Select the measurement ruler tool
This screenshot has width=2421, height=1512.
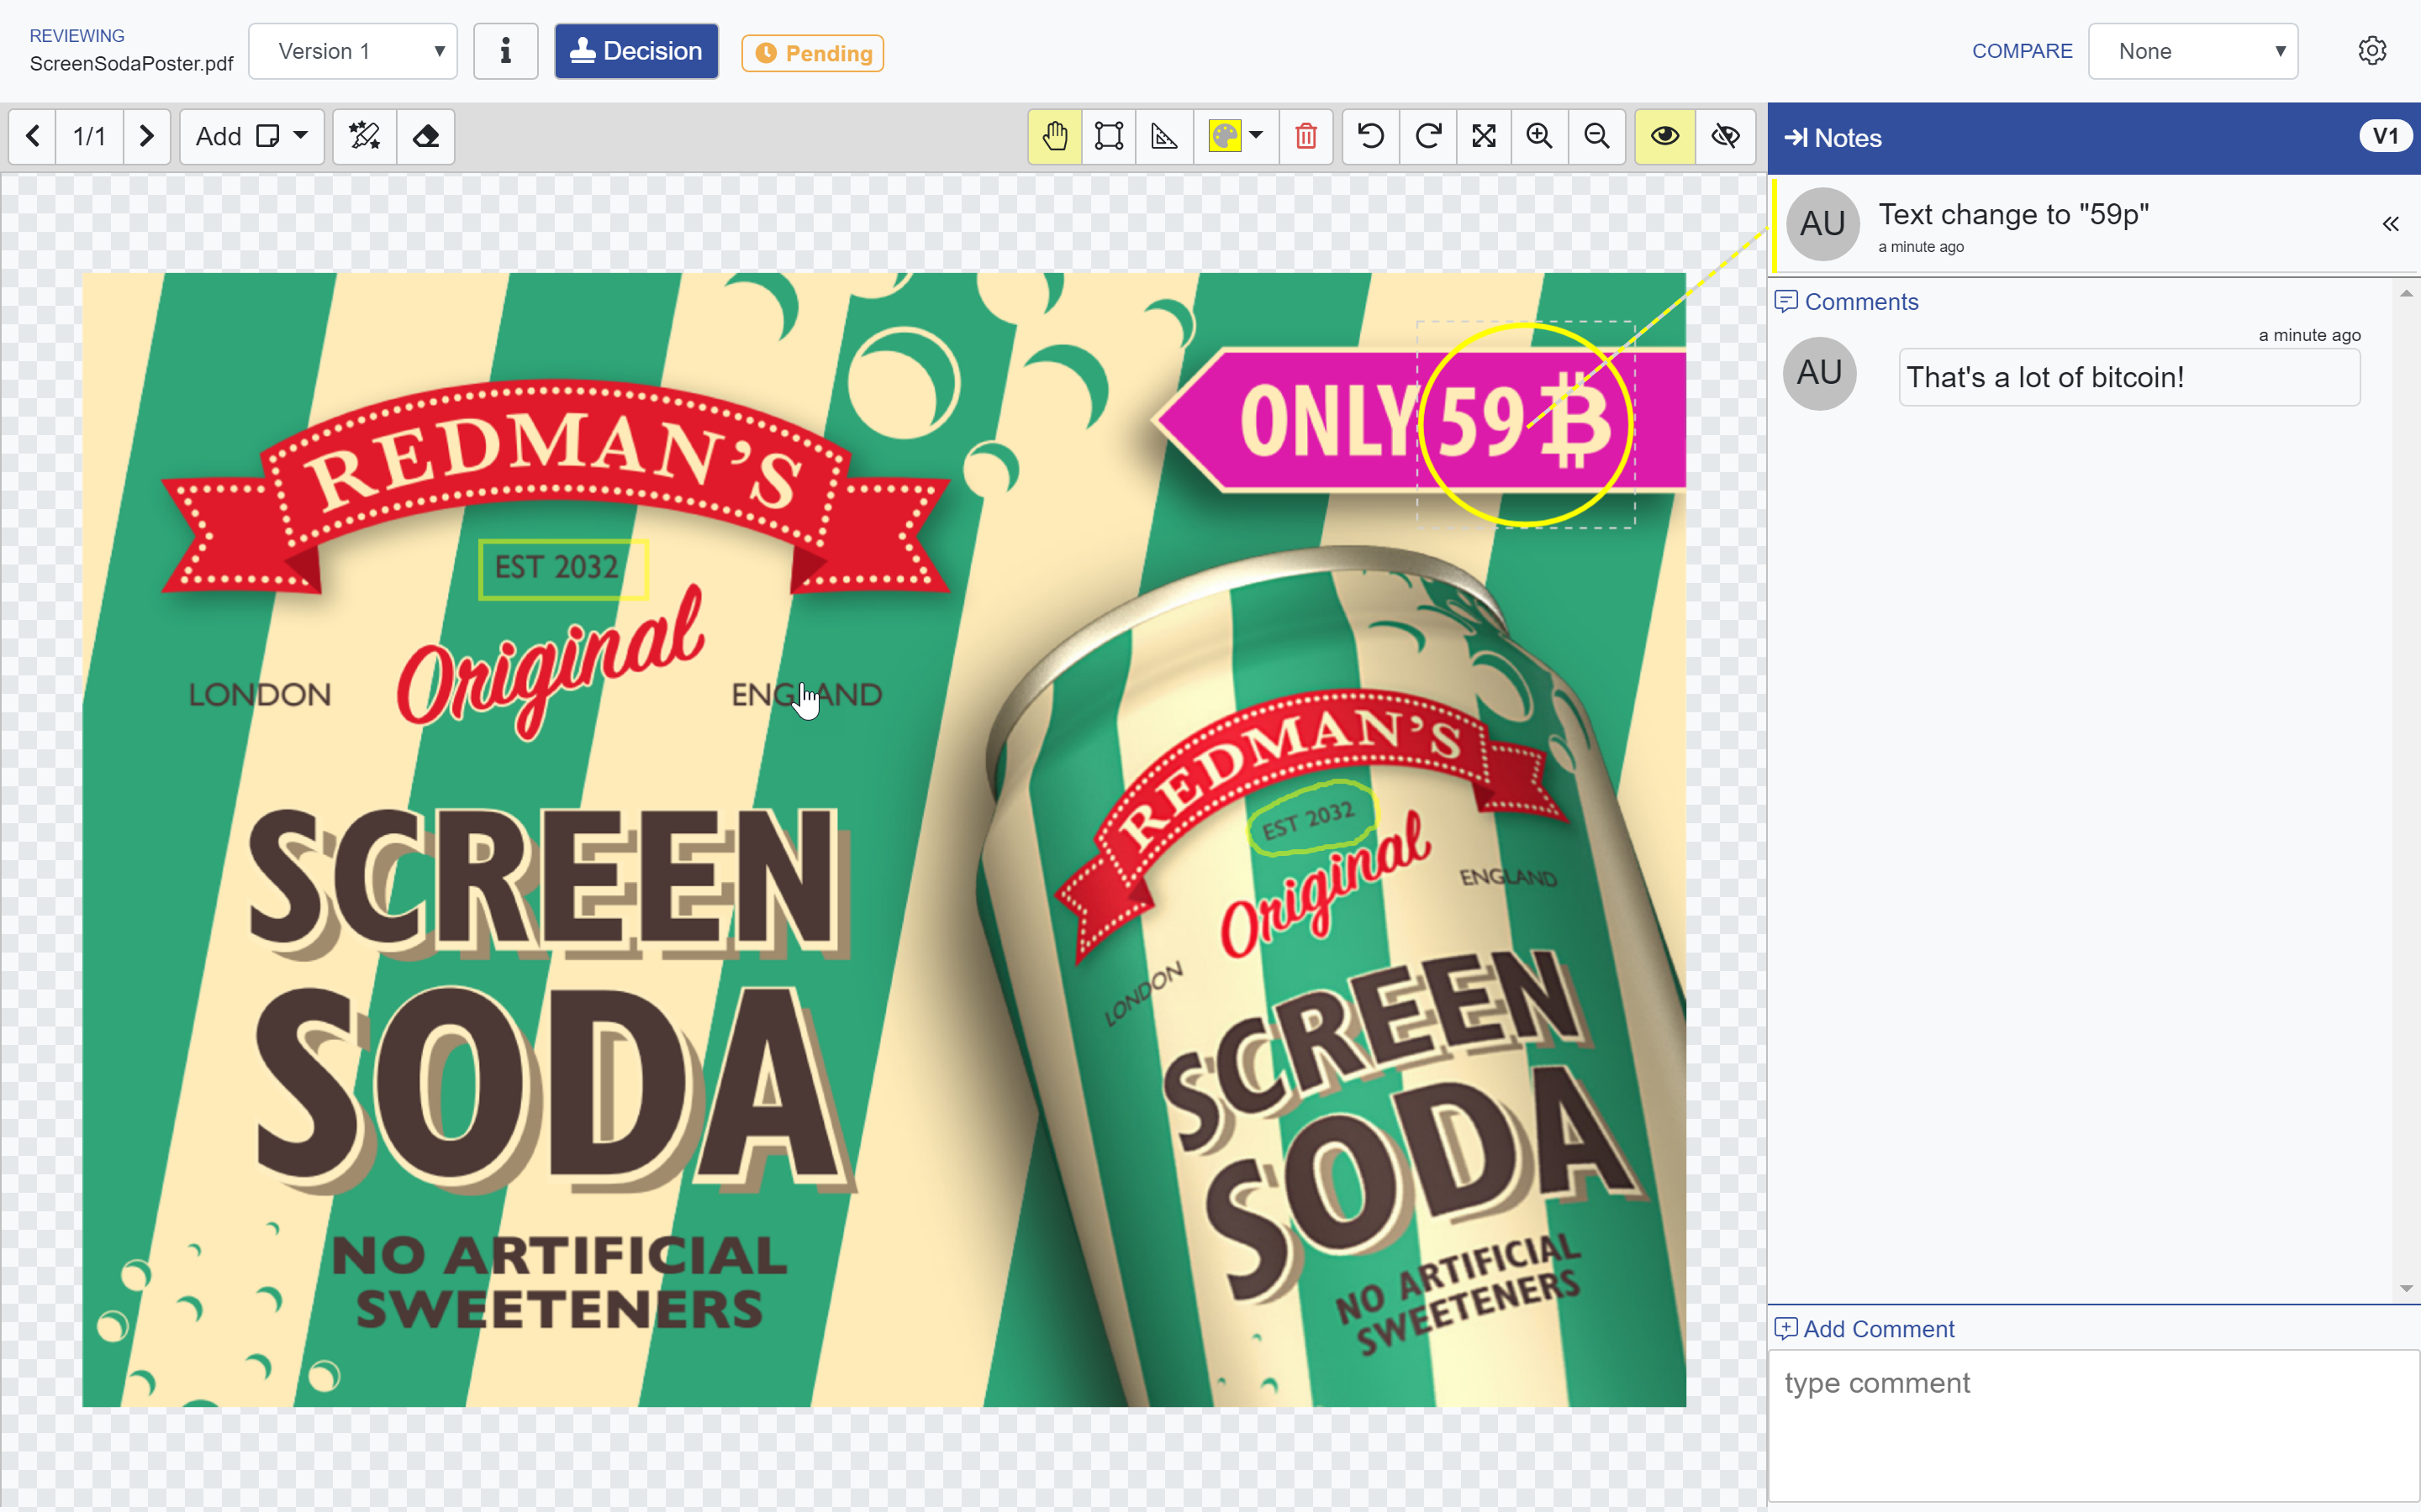pos(1164,136)
